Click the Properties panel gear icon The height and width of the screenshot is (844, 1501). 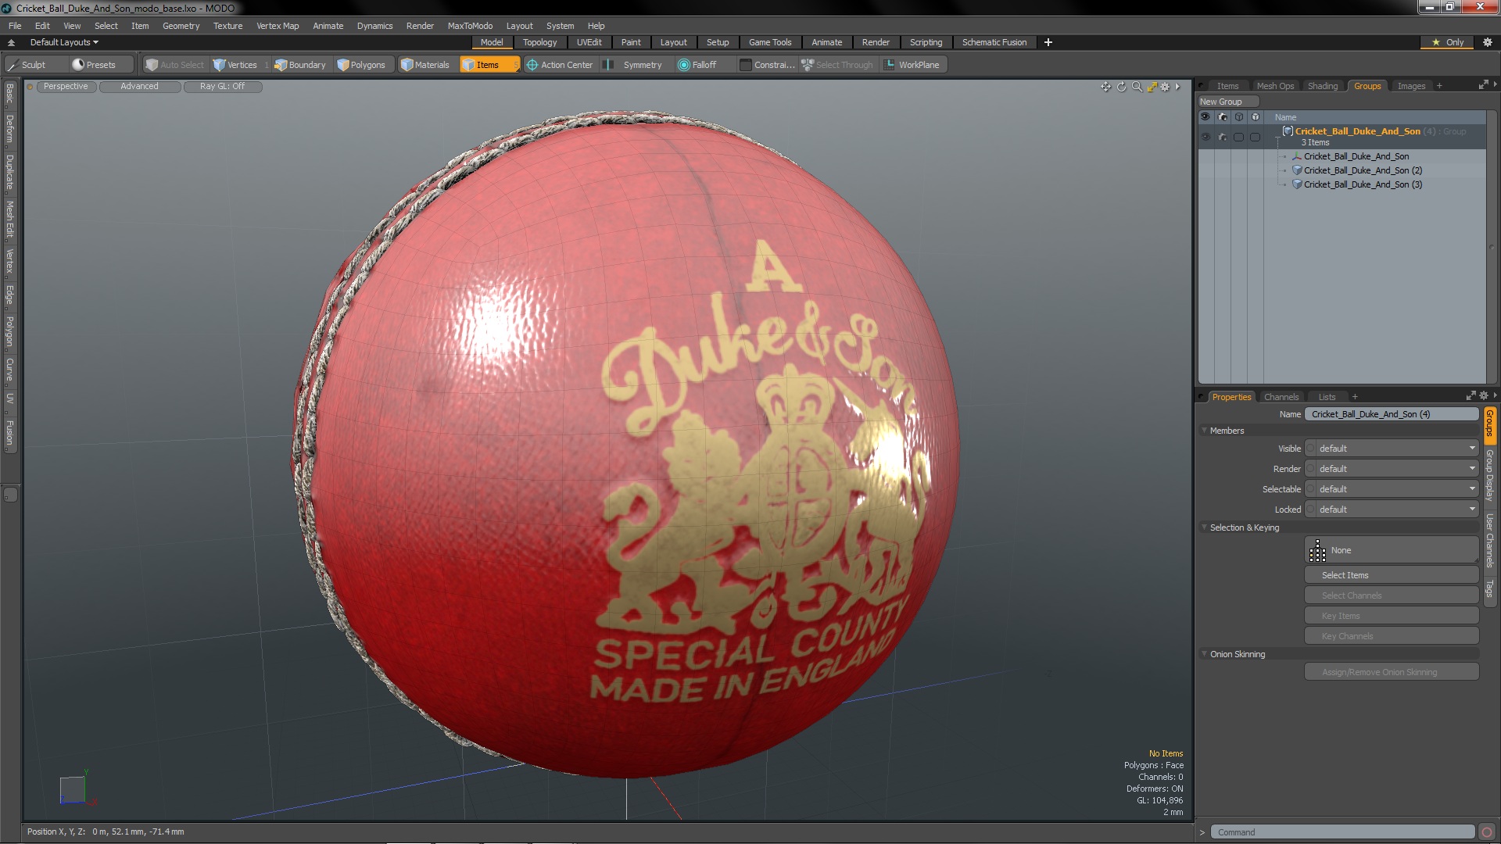click(1484, 396)
